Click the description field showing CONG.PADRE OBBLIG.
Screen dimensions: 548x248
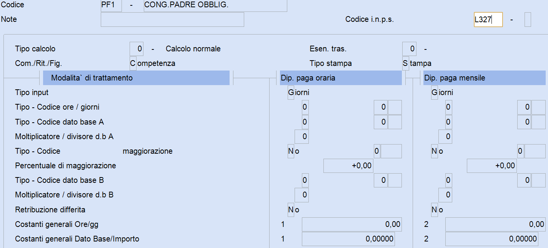215,5
